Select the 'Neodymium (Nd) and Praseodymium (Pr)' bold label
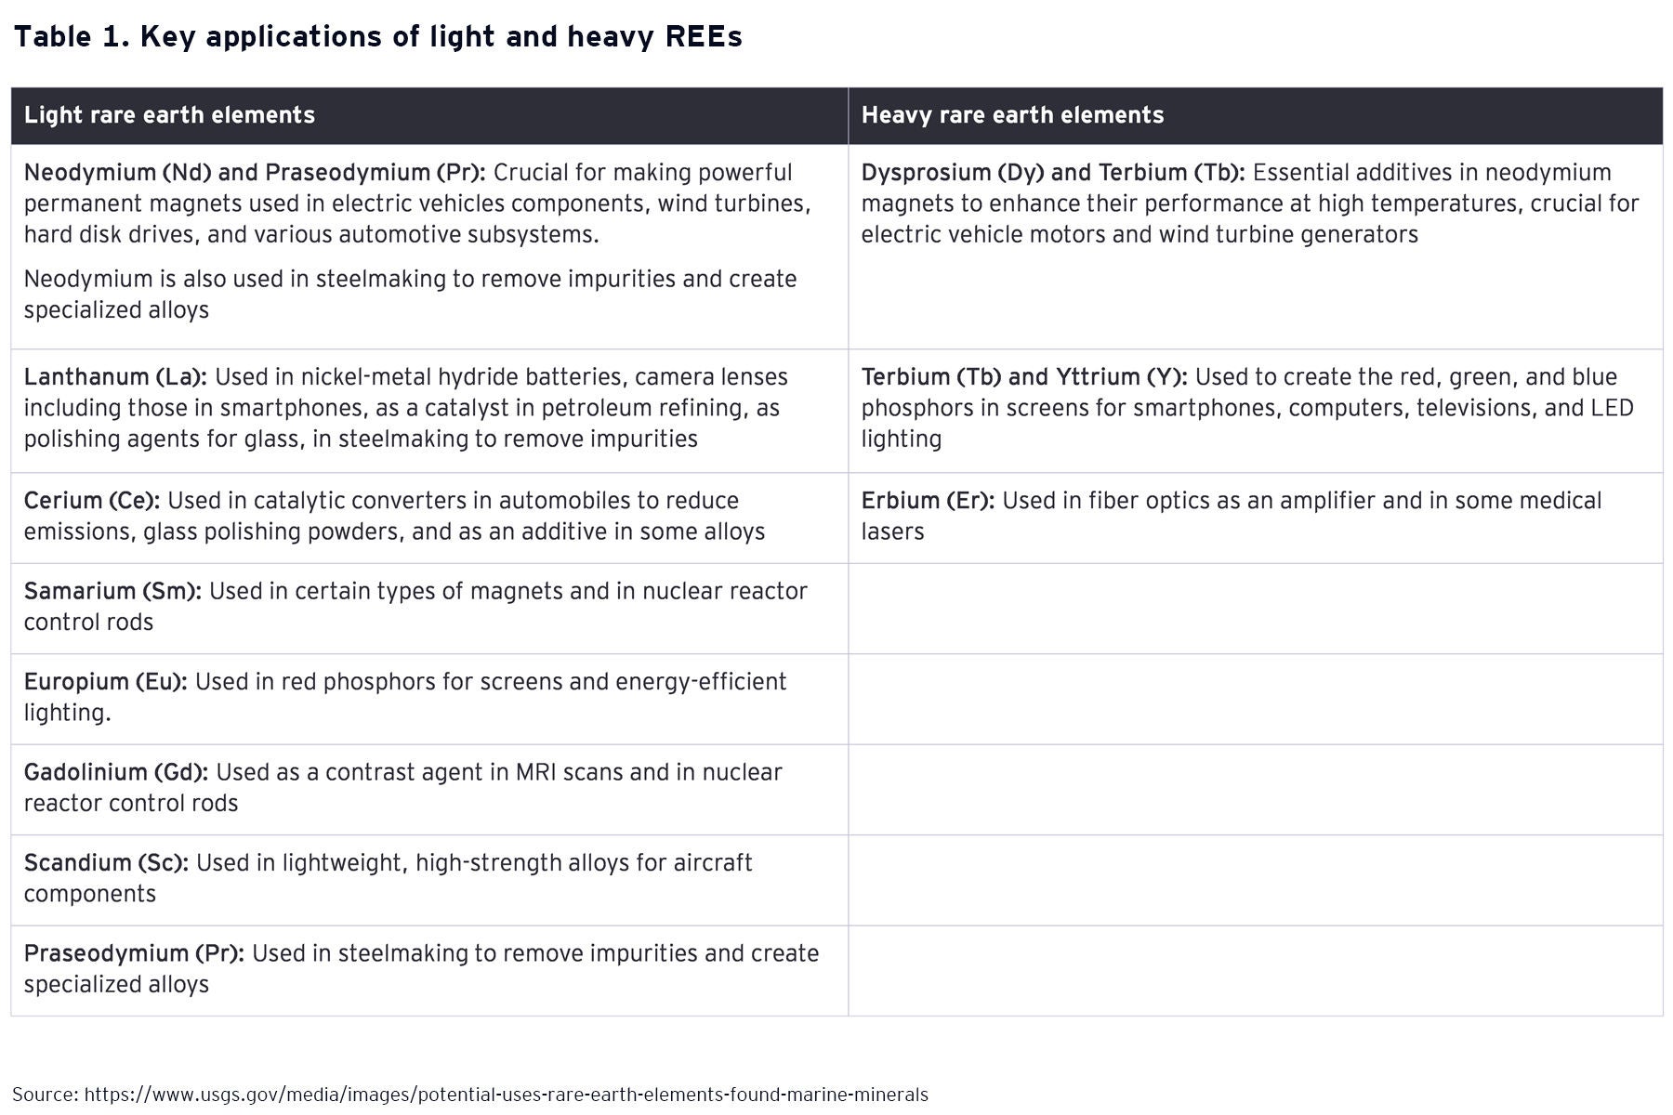 click(255, 173)
